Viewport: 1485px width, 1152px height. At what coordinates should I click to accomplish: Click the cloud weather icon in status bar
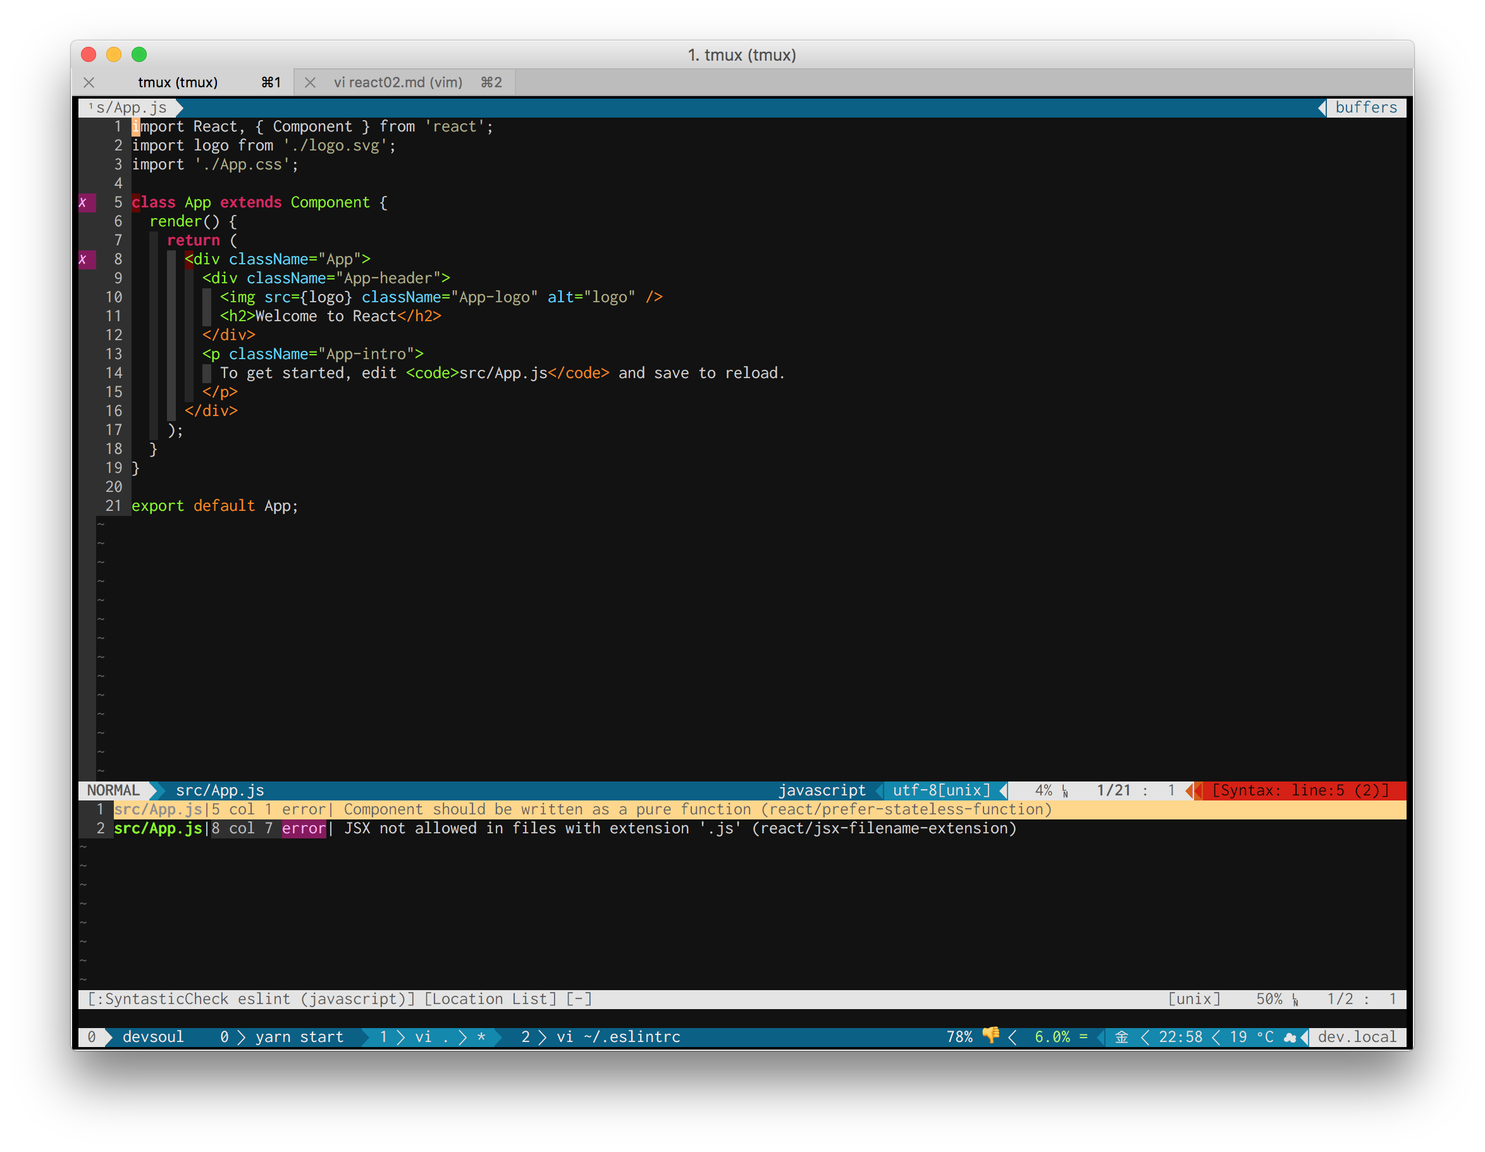click(1289, 1037)
